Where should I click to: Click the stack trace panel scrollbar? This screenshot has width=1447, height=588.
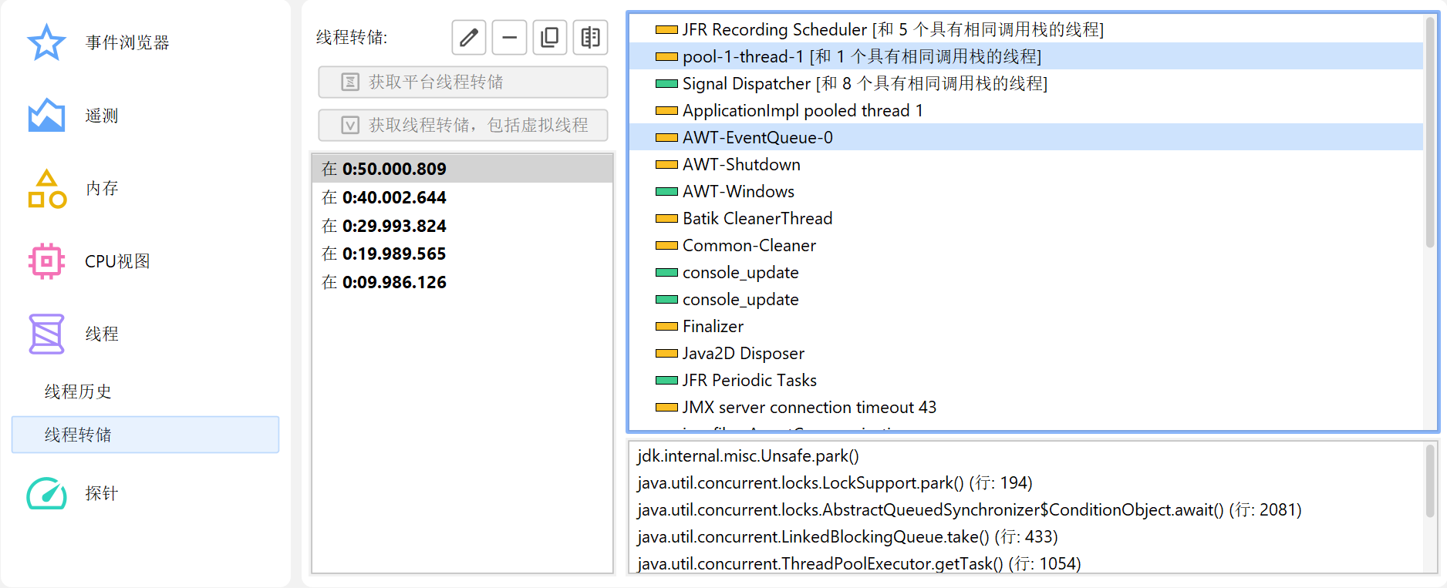click(1430, 480)
